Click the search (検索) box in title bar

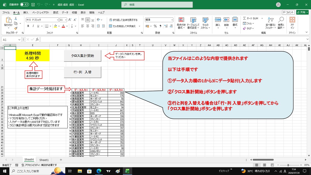(x=157, y=5)
